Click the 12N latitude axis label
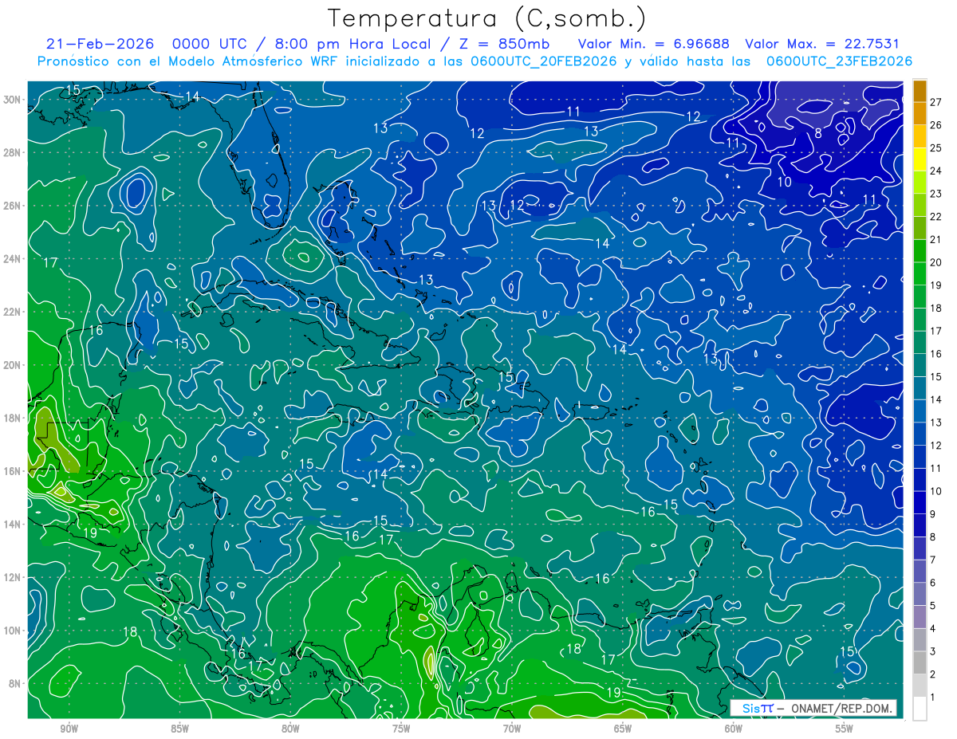Image resolution: width=957 pixels, height=739 pixels. point(13,577)
